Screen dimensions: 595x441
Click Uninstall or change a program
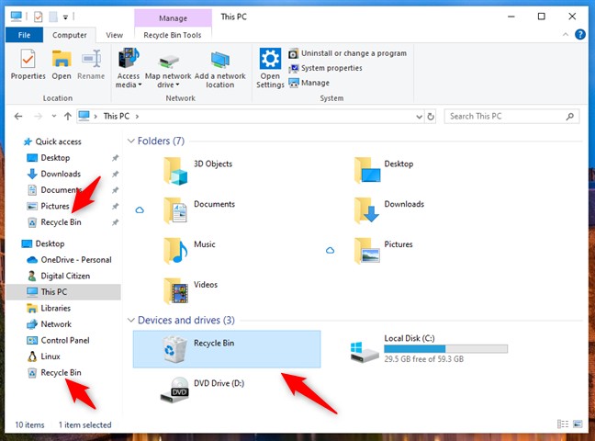(x=345, y=53)
